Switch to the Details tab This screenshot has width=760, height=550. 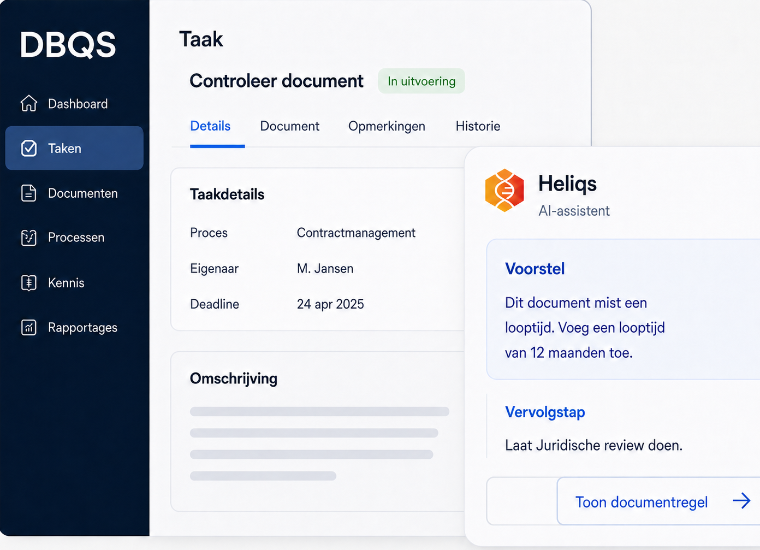(210, 126)
